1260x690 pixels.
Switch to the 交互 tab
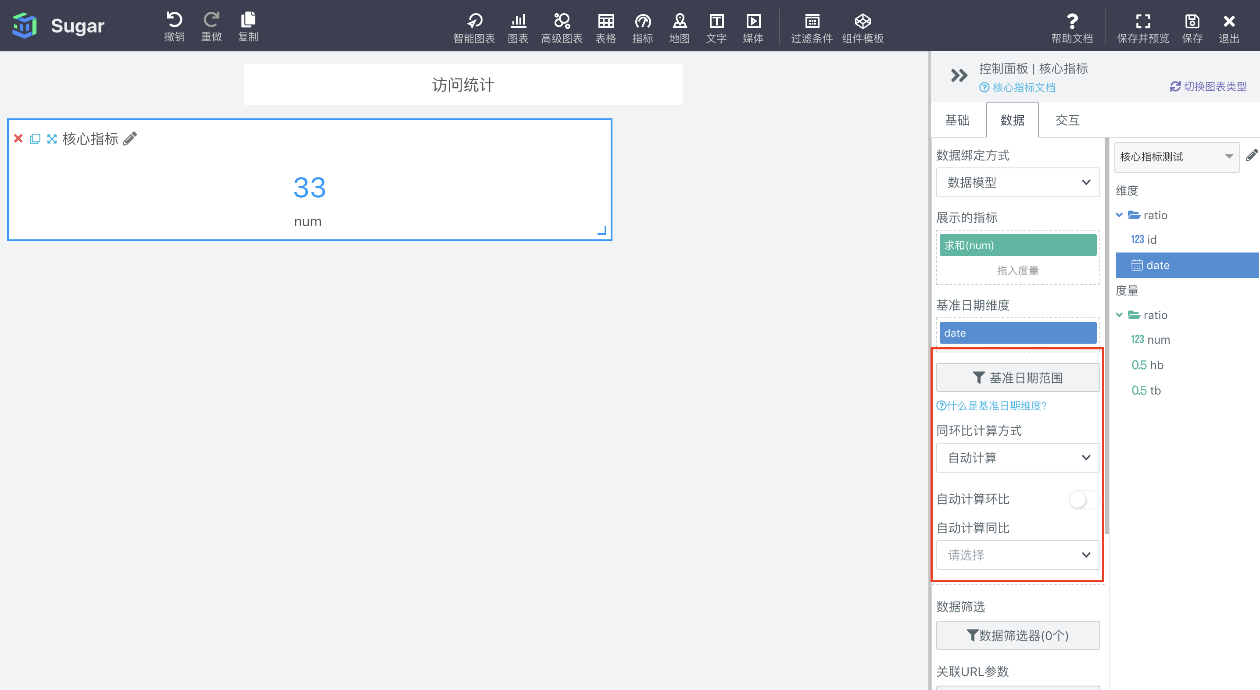pos(1067,120)
